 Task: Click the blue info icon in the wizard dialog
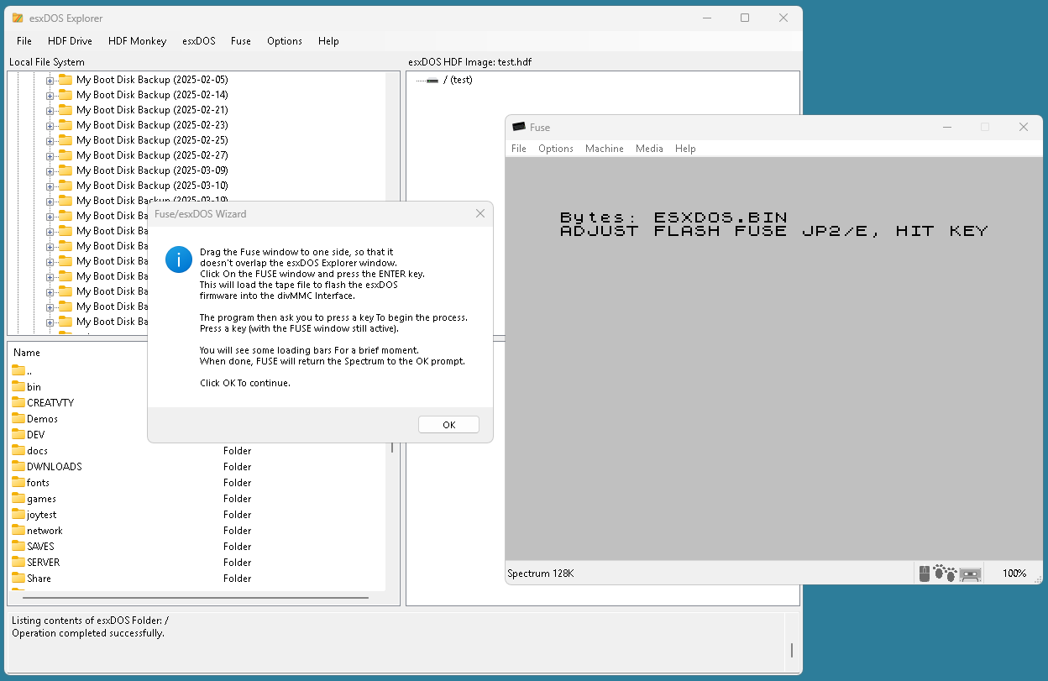coord(179,259)
